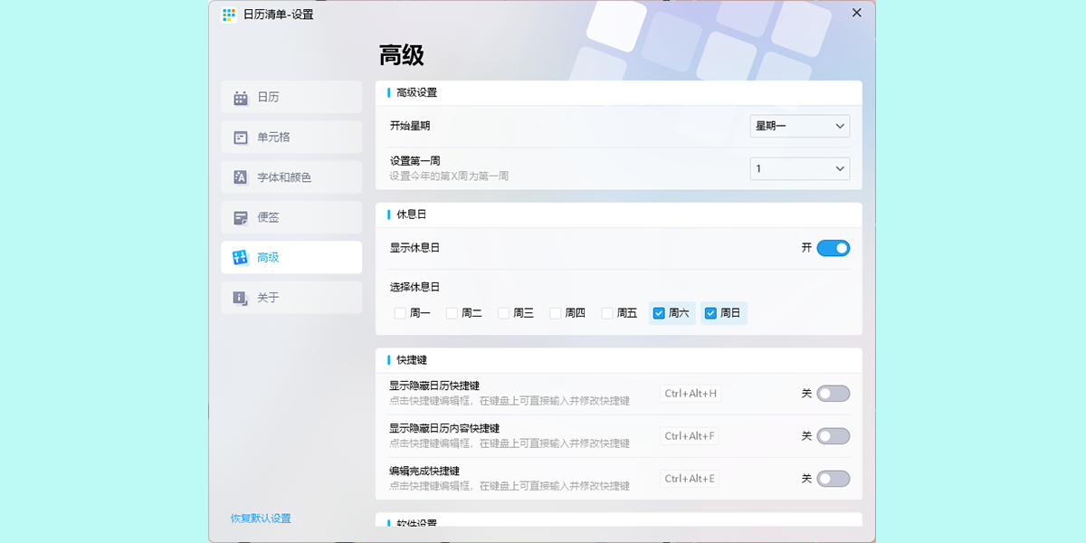Viewport: 1086px width, 543px height.
Task: Uncheck the 周六 rest day checkbox
Action: click(x=659, y=313)
